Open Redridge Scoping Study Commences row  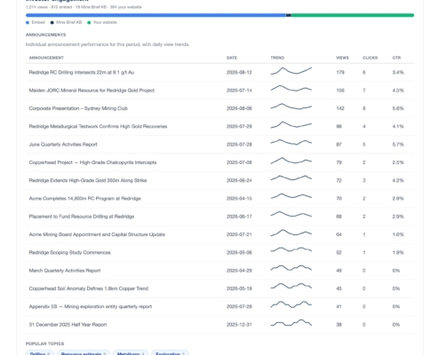click(x=220, y=252)
